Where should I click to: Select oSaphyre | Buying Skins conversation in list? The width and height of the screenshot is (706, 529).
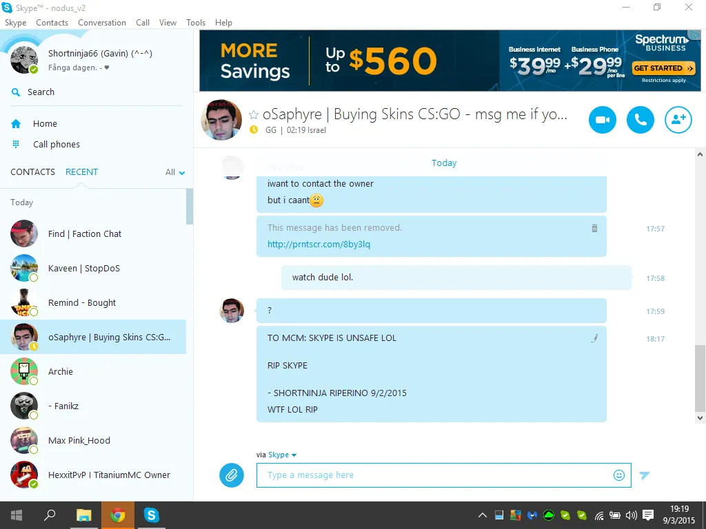(93, 337)
